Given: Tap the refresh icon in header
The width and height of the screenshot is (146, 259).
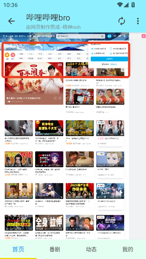Looking at the screenshot, I should (121, 21).
